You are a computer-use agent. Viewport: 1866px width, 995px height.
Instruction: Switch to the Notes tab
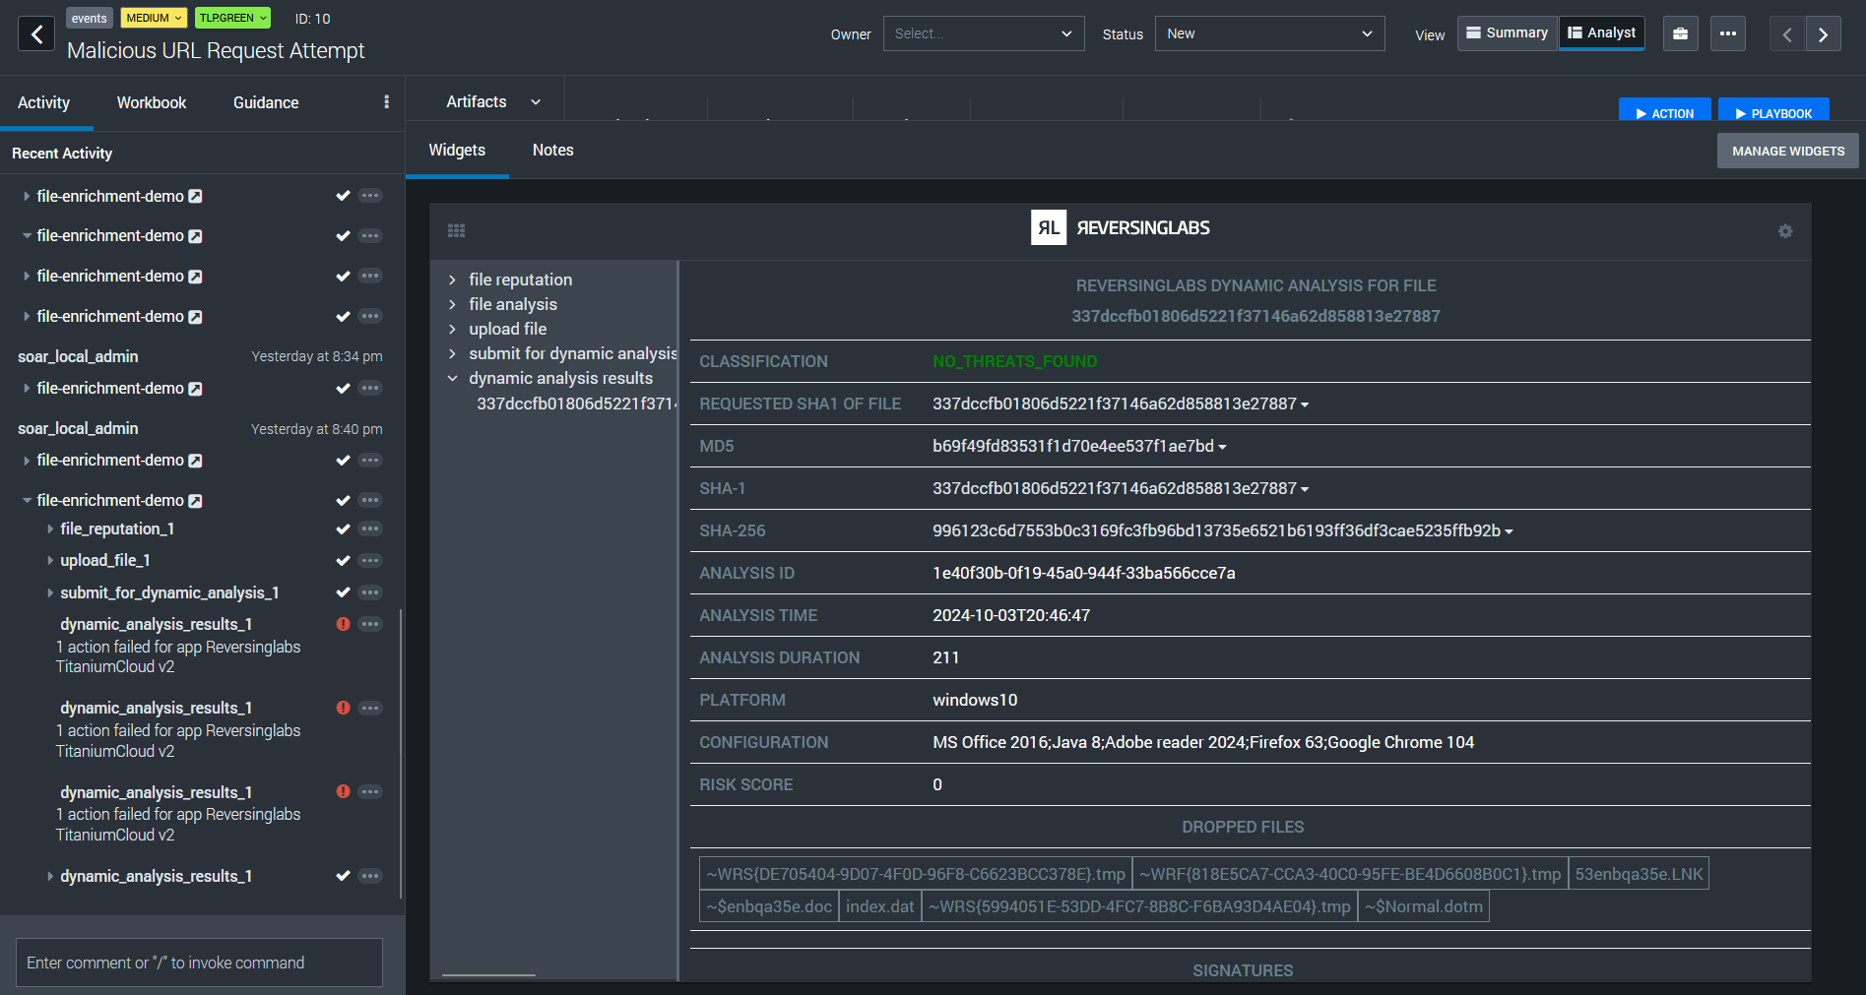tap(553, 151)
